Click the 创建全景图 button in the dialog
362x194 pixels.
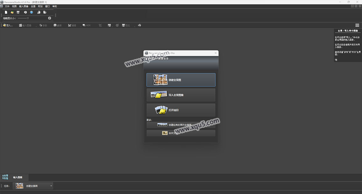coord(181,80)
